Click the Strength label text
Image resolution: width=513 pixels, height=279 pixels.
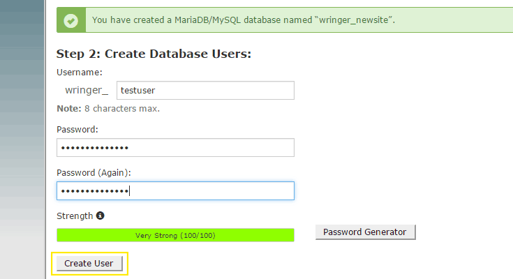pos(75,216)
